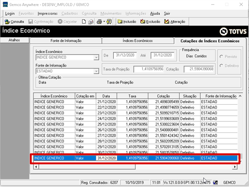
Task: Expand the Índice Econômico combo box
Action: coord(96,57)
